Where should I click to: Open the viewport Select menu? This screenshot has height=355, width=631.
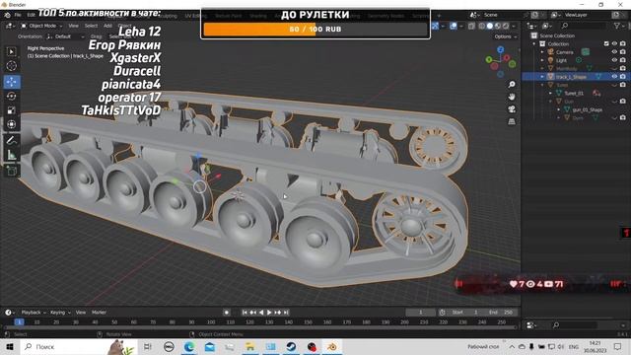(91, 26)
